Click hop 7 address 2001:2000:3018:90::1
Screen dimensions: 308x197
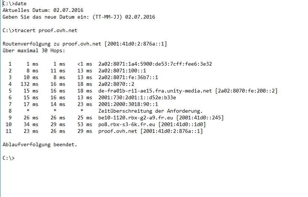(128, 104)
